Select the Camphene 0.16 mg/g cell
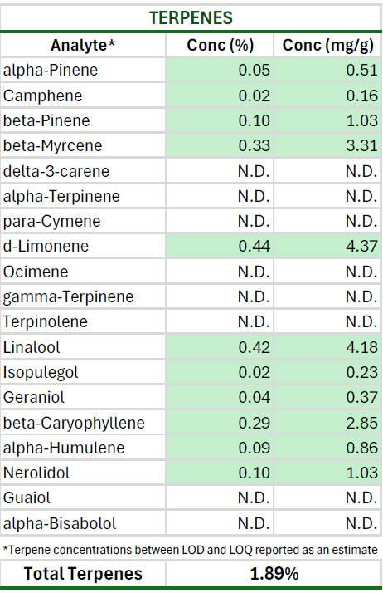 [327, 96]
